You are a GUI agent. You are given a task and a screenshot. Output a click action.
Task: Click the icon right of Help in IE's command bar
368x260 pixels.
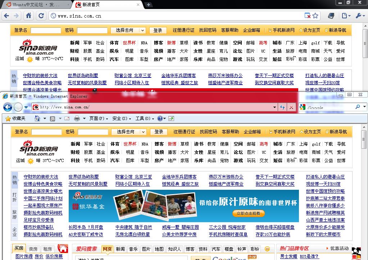coord(171,118)
